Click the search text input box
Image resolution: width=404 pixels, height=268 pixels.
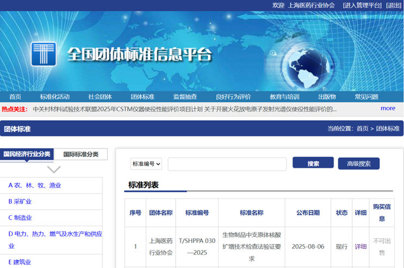(x=227, y=164)
